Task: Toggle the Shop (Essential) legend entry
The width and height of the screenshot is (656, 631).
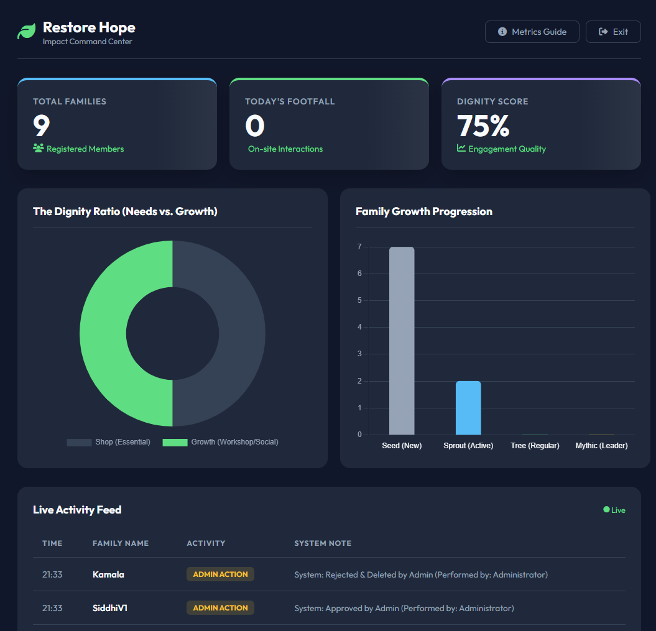Action: pyautogui.click(x=108, y=442)
